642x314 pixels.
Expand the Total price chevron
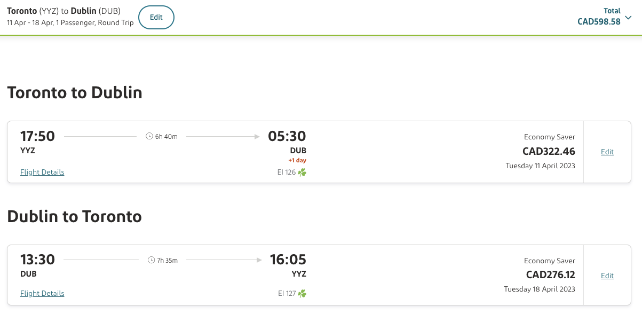click(628, 18)
